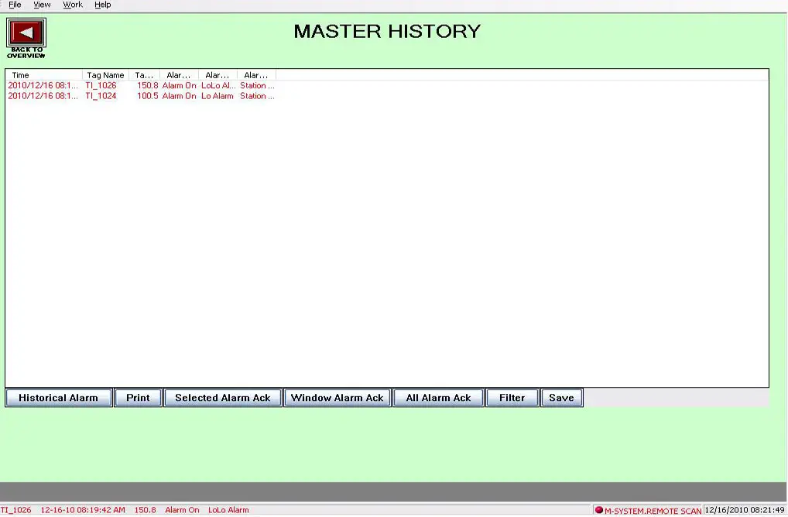Screen dimensions: 788x517
Task: Open the View menu
Action: pyautogui.click(x=42, y=5)
